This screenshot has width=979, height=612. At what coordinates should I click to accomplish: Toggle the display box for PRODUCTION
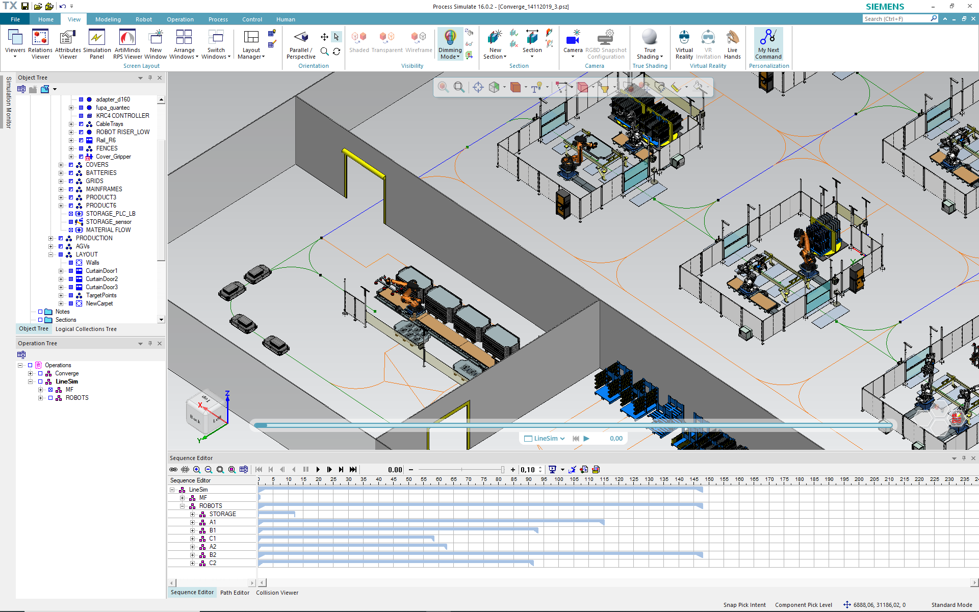(61, 238)
